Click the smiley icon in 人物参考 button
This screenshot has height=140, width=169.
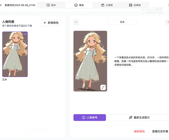84,118
